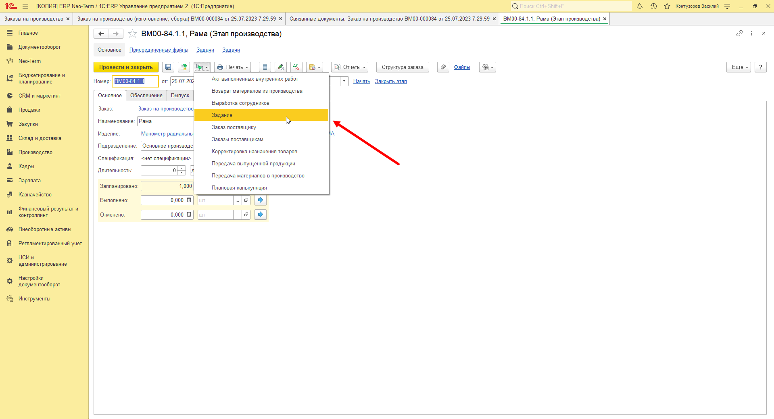774x419 pixels.
Task: Add to favorites star next to title
Action: [132, 34]
